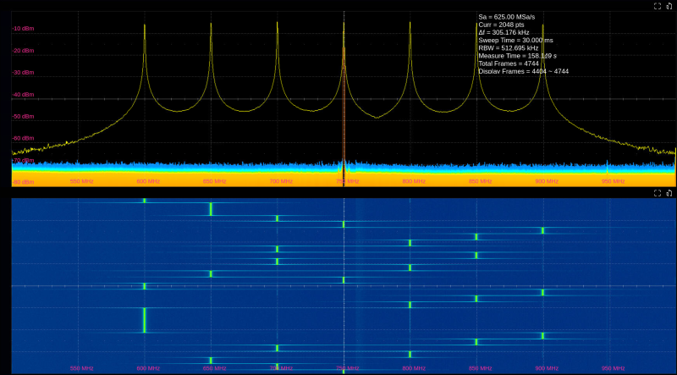Click the tall green burst at 600 MHz in waterfall

pos(145,320)
